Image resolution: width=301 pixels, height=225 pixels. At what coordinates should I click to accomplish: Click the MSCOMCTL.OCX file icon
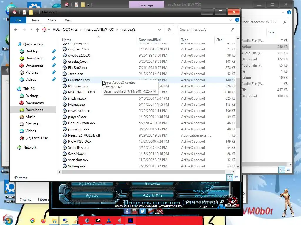point(65,92)
